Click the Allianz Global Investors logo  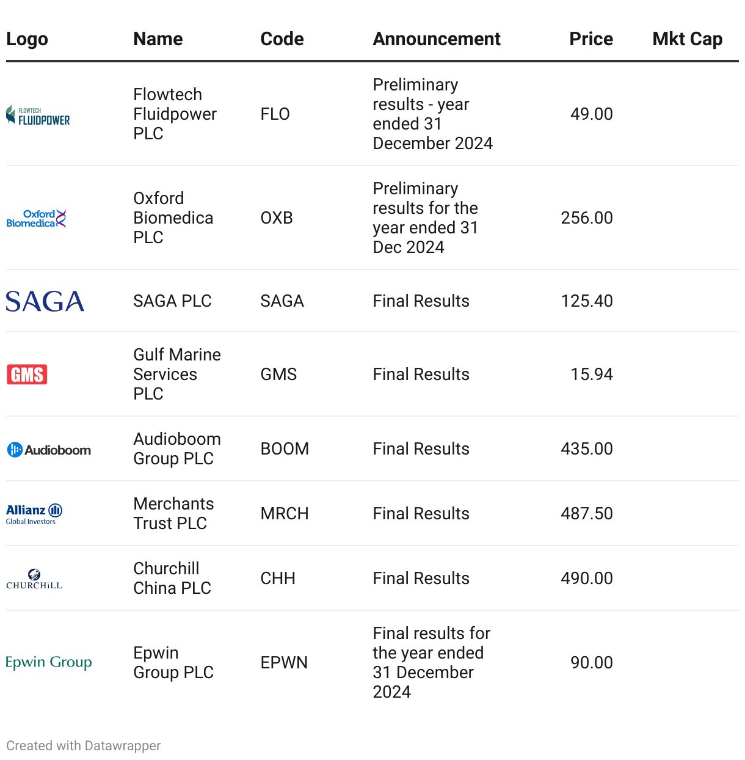point(34,514)
